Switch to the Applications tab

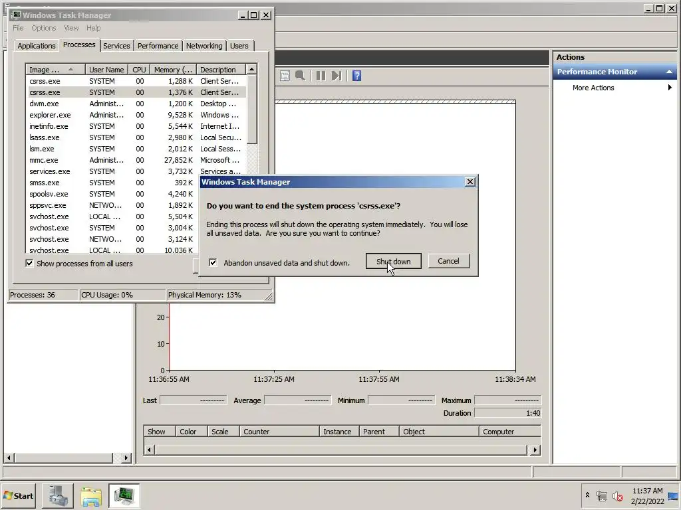coord(37,46)
